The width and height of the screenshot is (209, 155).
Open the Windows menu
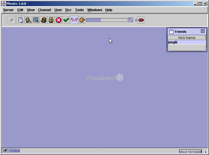tap(95, 10)
